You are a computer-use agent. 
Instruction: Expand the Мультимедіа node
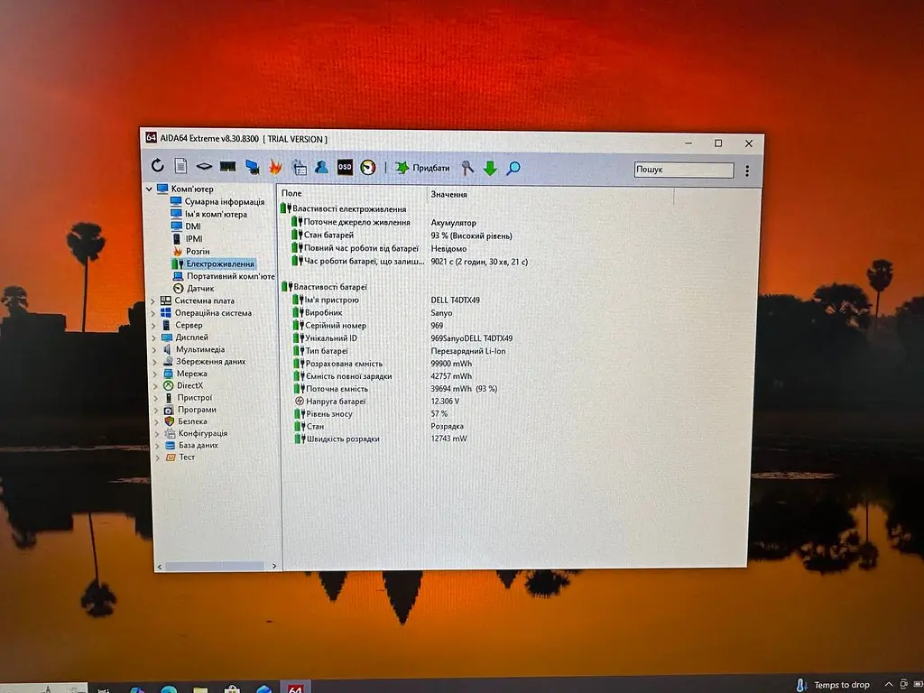[155, 350]
